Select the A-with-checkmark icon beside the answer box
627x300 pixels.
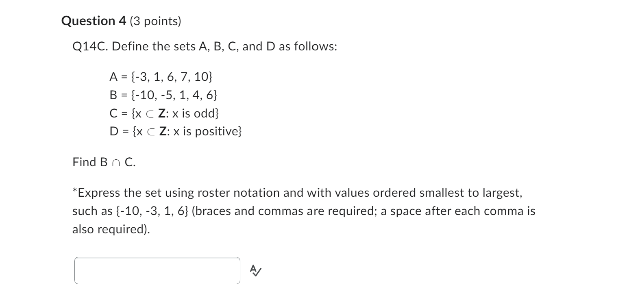click(255, 270)
